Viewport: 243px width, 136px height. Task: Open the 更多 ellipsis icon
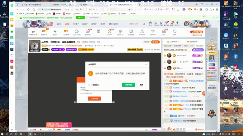[175, 31]
